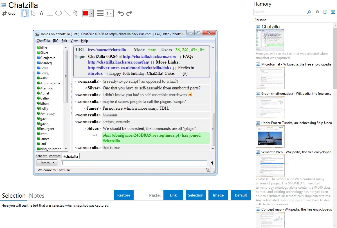Select the freehand scribble tool
This screenshot has height=228, width=337.
pyautogui.click(x=75, y=13)
